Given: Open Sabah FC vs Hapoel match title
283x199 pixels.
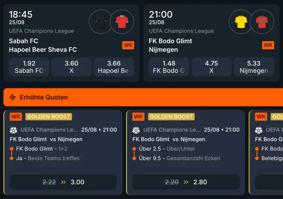Looking at the screenshot, I should (x=43, y=45).
